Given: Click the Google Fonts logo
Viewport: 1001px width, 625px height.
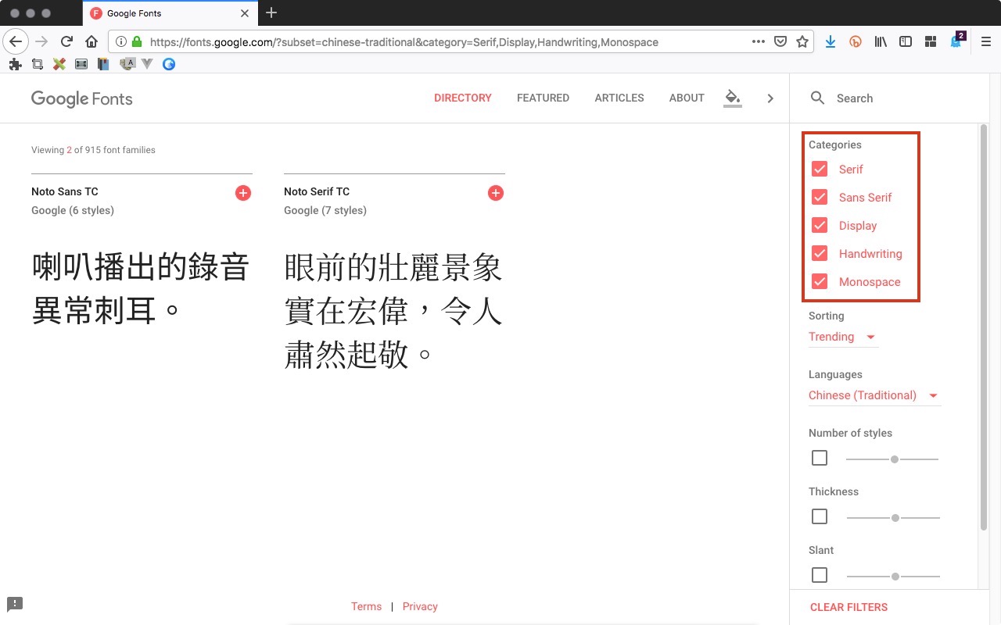Looking at the screenshot, I should click(x=82, y=98).
